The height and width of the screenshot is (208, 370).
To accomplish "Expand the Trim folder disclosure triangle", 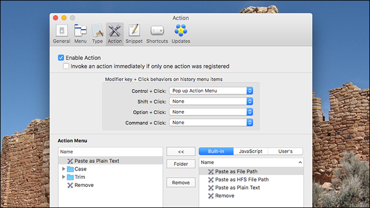I will click(64, 177).
